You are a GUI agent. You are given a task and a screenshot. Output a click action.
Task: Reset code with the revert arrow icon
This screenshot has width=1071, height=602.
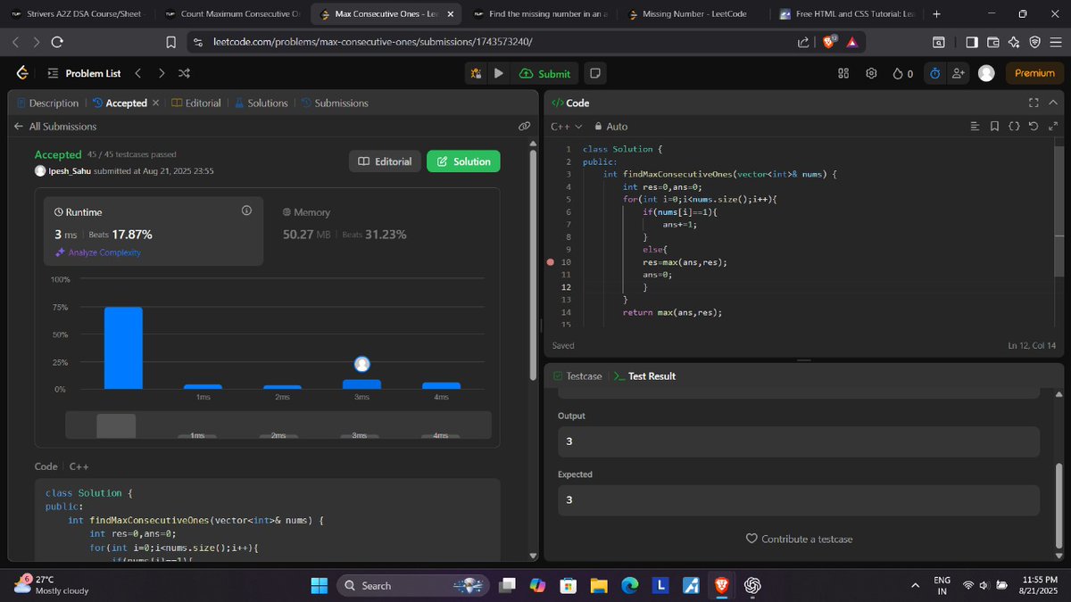click(1034, 126)
